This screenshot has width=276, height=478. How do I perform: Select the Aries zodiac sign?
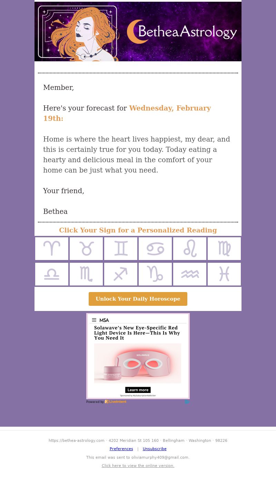click(52, 249)
